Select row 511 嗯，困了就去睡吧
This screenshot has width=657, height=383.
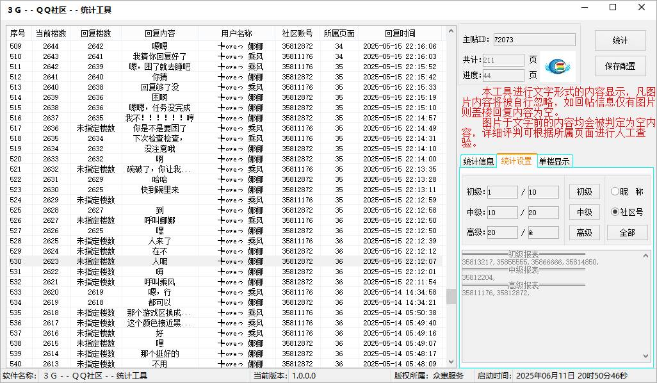coord(223,67)
